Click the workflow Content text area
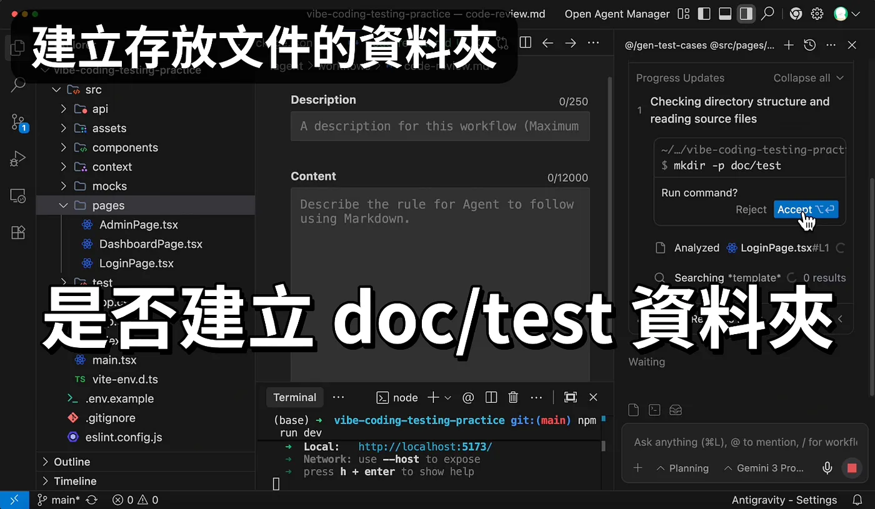Viewport: 875px width, 509px height. pyautogui.click(x=440, y=284)
